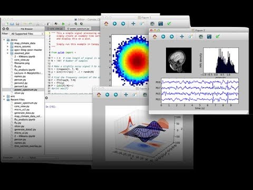Select person2.py in the file browser

21,83
